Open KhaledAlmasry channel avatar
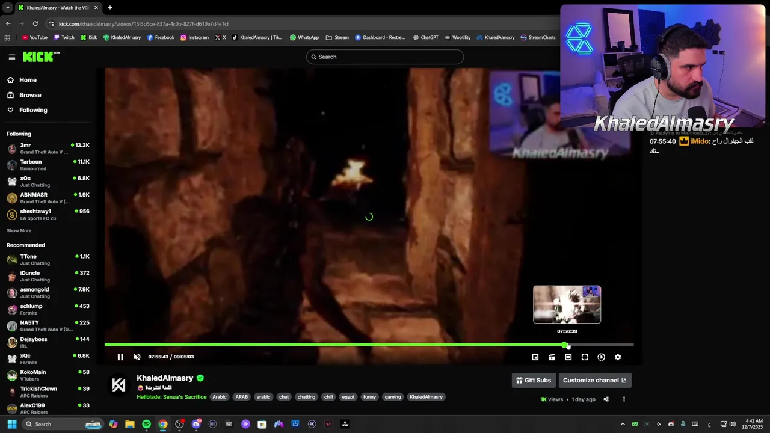770x433 pixels. pos(119,385)
